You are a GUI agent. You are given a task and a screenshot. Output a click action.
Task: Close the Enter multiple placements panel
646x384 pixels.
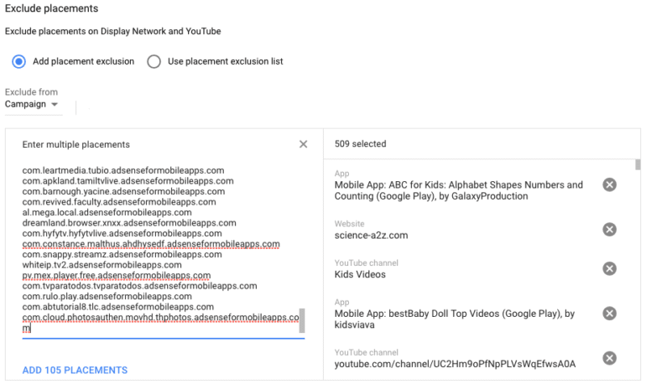[x=304, y=144]
